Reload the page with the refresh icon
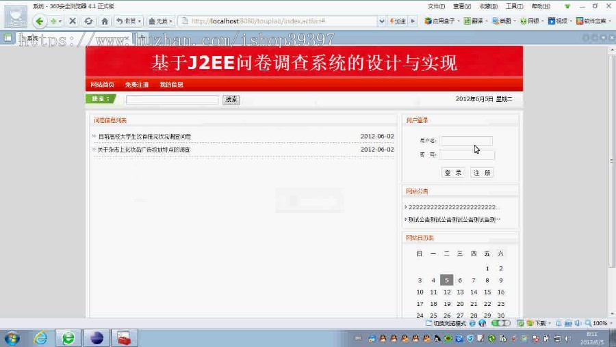 click(88, 21)
